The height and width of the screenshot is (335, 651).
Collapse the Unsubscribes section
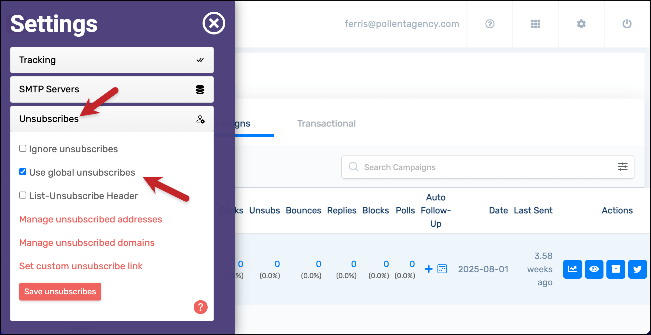pos(112,119)
